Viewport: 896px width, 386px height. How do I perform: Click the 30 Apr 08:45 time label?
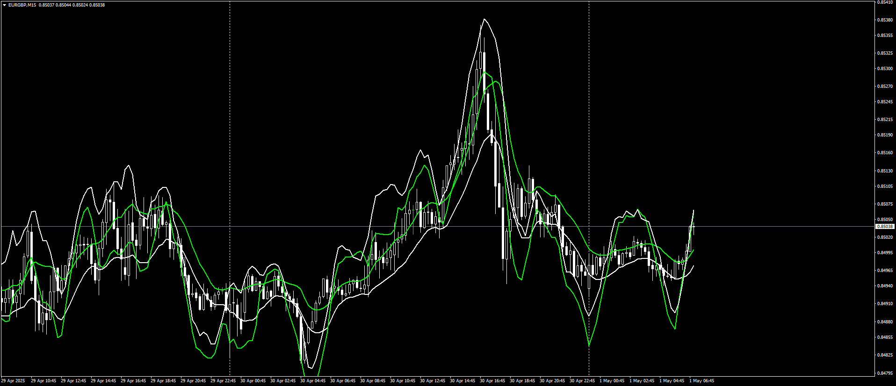point(373,381)
